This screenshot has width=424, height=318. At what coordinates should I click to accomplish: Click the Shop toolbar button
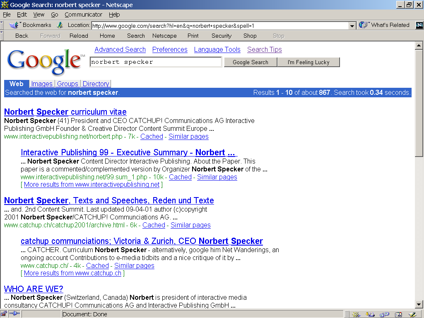(x=250, y=36)
